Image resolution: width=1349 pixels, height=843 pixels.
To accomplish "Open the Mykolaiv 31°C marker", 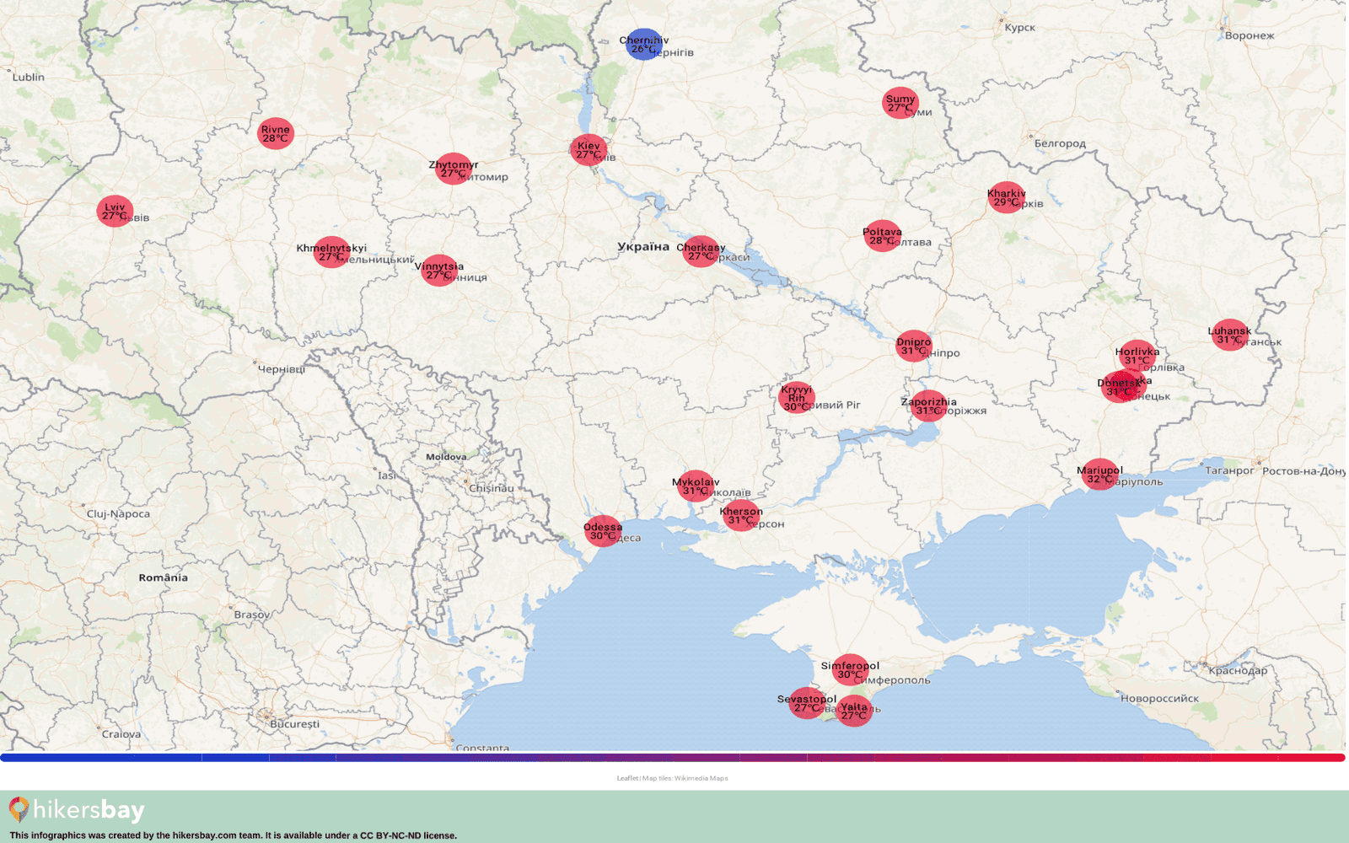I will click(x=696, y=486).
